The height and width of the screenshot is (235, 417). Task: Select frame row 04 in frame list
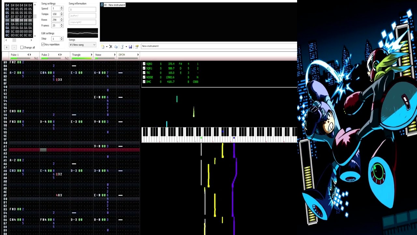(19, 5)
